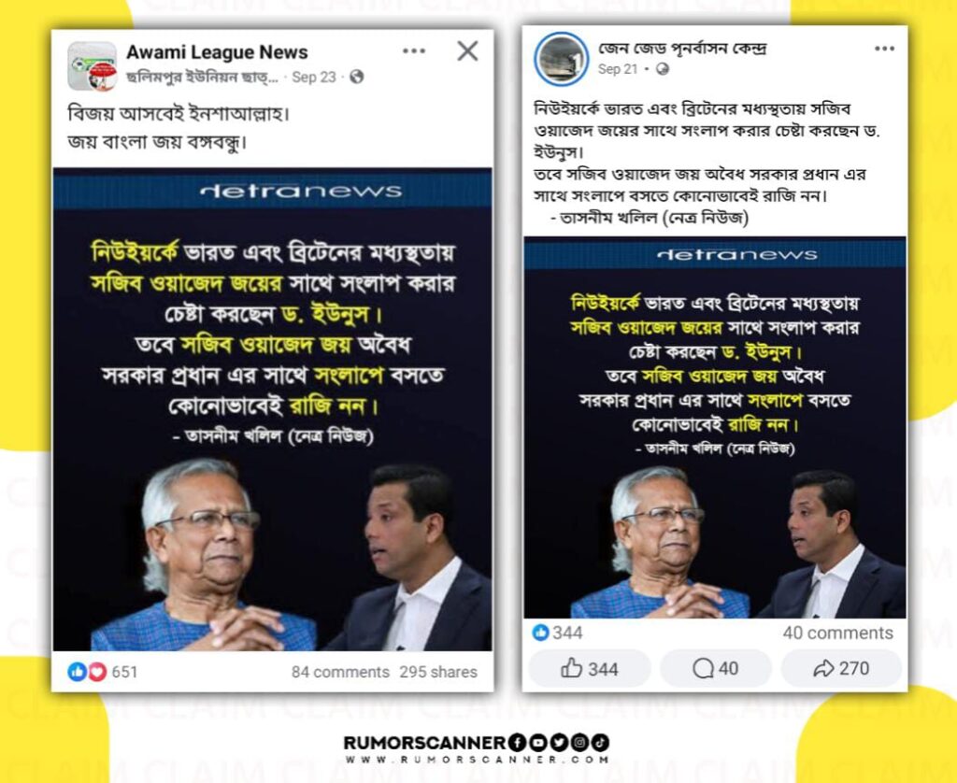Open the Awami League News page name

coord(217,52)
